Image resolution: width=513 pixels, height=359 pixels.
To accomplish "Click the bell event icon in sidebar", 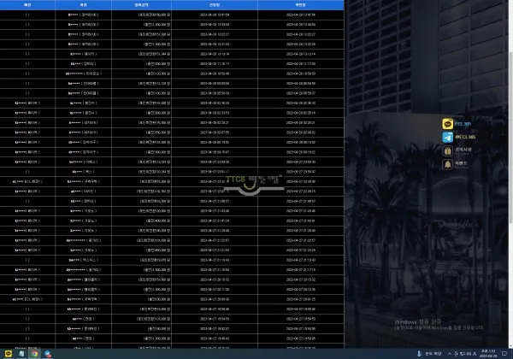I will (x=447, y=164).
